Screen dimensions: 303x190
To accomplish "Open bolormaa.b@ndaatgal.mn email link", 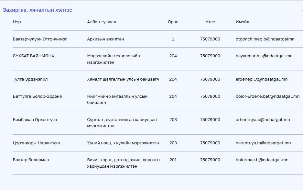I will (262, 160).
